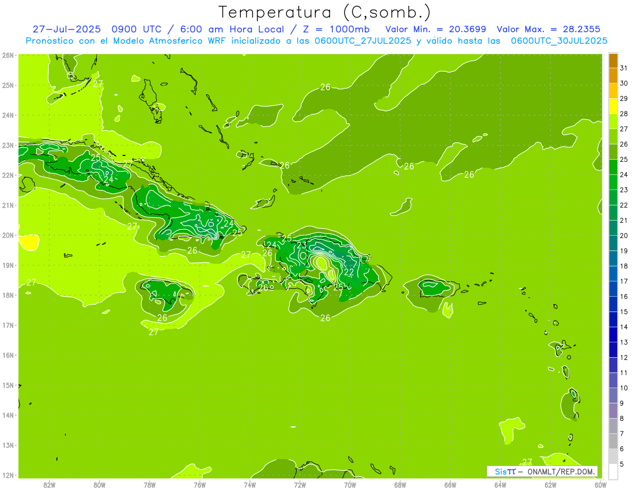Click legend value 10 on the color bar
This screenshot has height=492, width=638.
[624, 388]
